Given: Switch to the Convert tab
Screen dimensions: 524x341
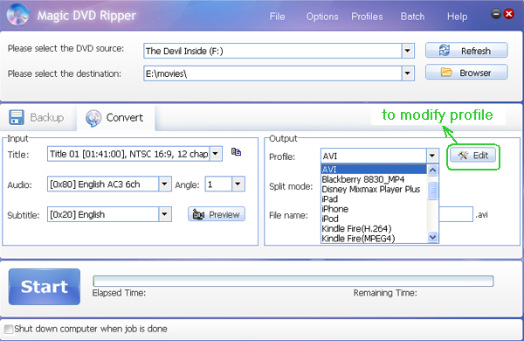Looking at the screenshot, I should (x=116, y=118).
